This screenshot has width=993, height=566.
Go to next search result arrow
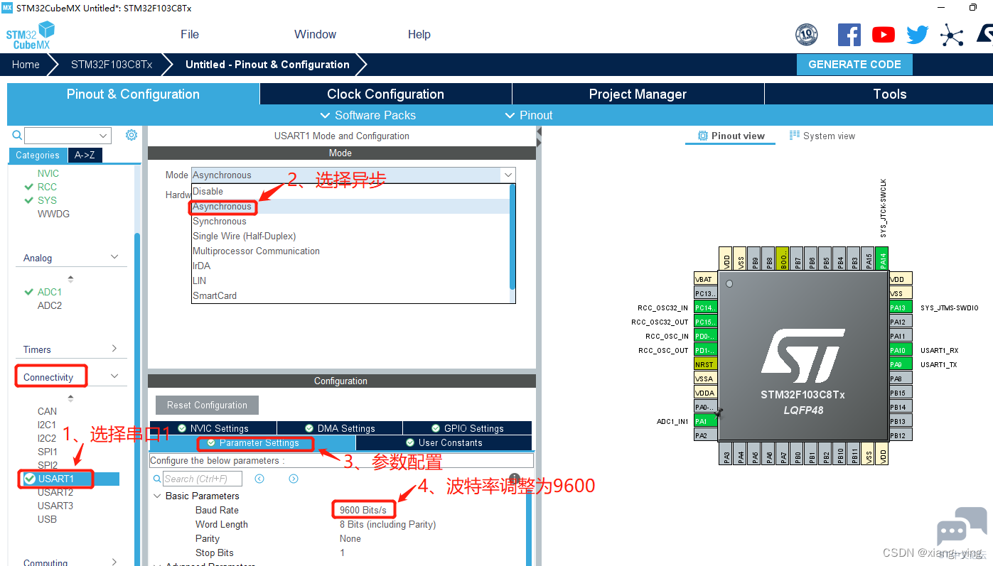point(294,479)
